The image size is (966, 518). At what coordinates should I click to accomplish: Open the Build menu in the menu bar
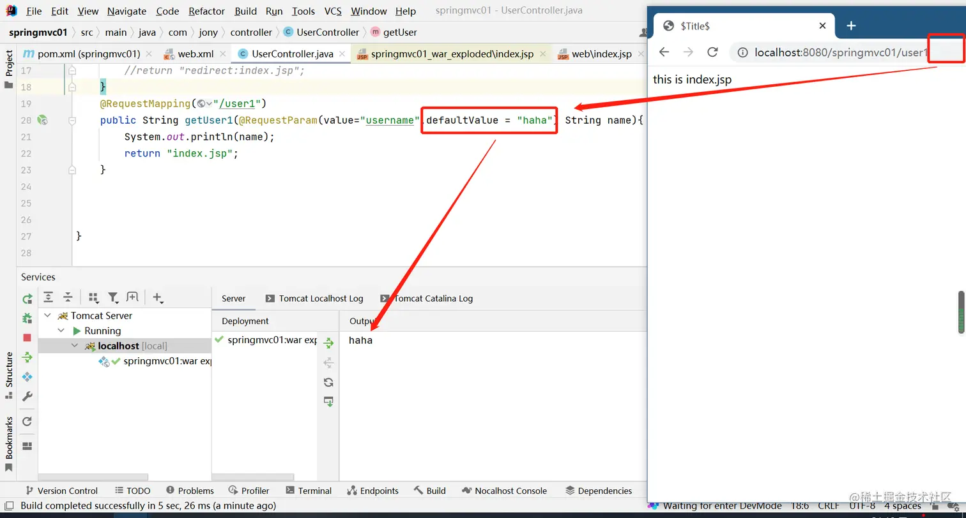tap(245, 11)
